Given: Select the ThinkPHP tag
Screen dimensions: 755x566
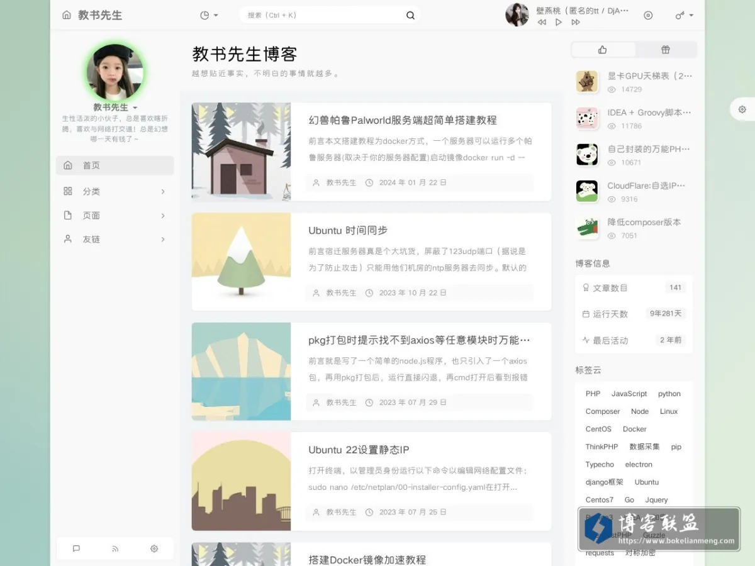Looking at the screenshot, I should (601, 447).
